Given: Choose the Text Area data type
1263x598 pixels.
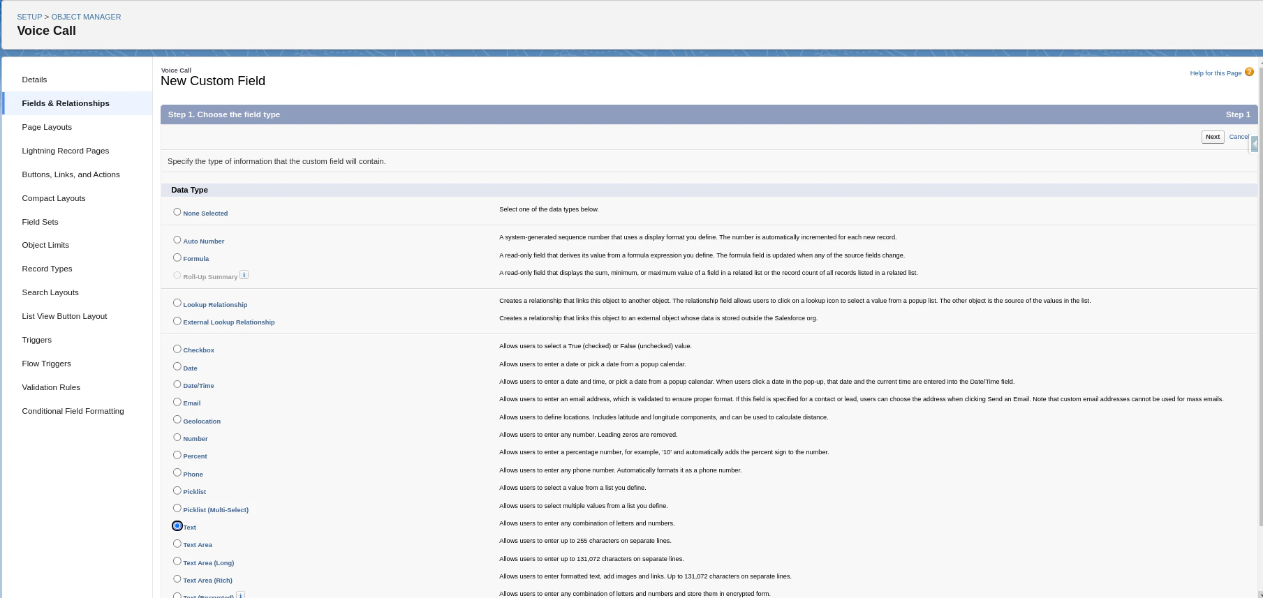Looking at the screenshot, I should coord(177,544).
